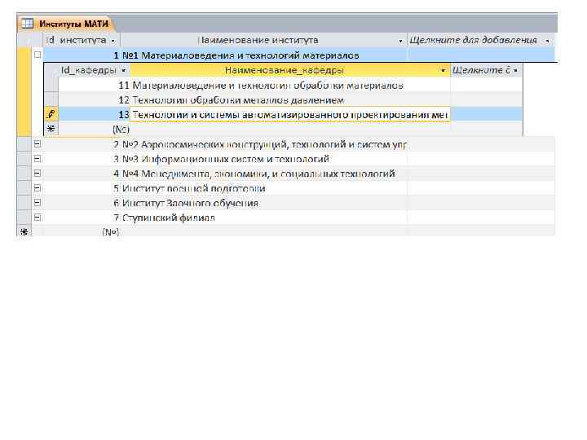587x440 pixels.
Task: Select cell Институт высшей подготовки
Action: coord(263,188)
